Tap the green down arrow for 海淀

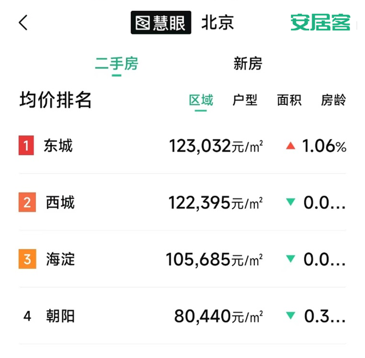[291, 259]
